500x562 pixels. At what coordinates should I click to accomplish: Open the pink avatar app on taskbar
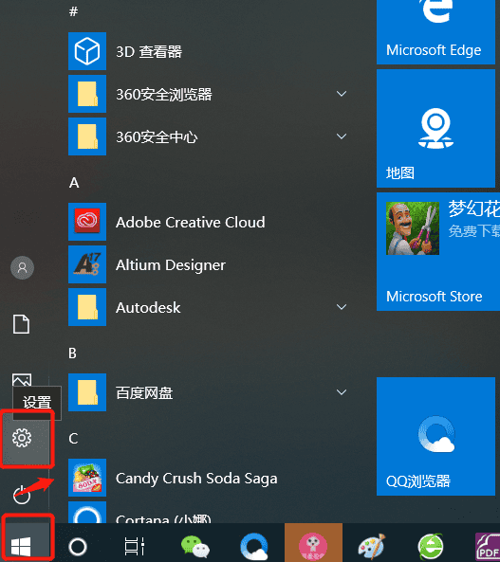click(313, 543)
